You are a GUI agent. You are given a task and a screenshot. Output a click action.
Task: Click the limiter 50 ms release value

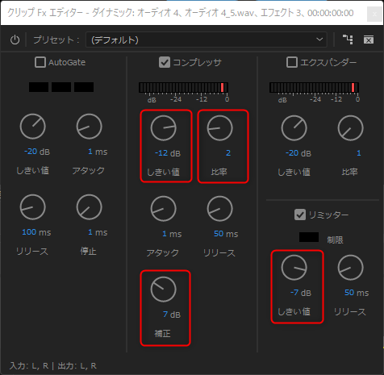click(357, 293)
